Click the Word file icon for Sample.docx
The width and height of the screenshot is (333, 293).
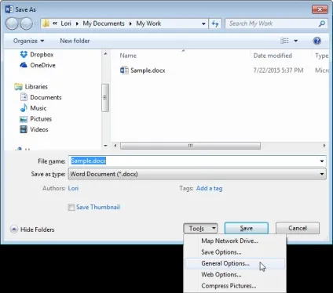(124, 71)
